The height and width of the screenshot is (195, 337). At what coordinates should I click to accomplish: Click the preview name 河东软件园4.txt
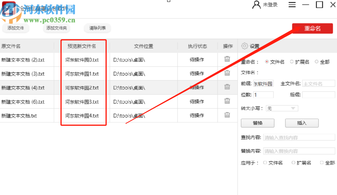point(82,116)
